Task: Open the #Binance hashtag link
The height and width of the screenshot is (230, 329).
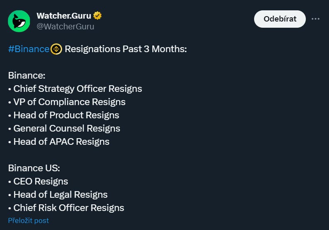Action: 29,49
